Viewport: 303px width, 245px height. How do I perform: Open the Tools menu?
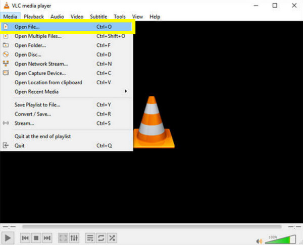click(x=120, y=17)
